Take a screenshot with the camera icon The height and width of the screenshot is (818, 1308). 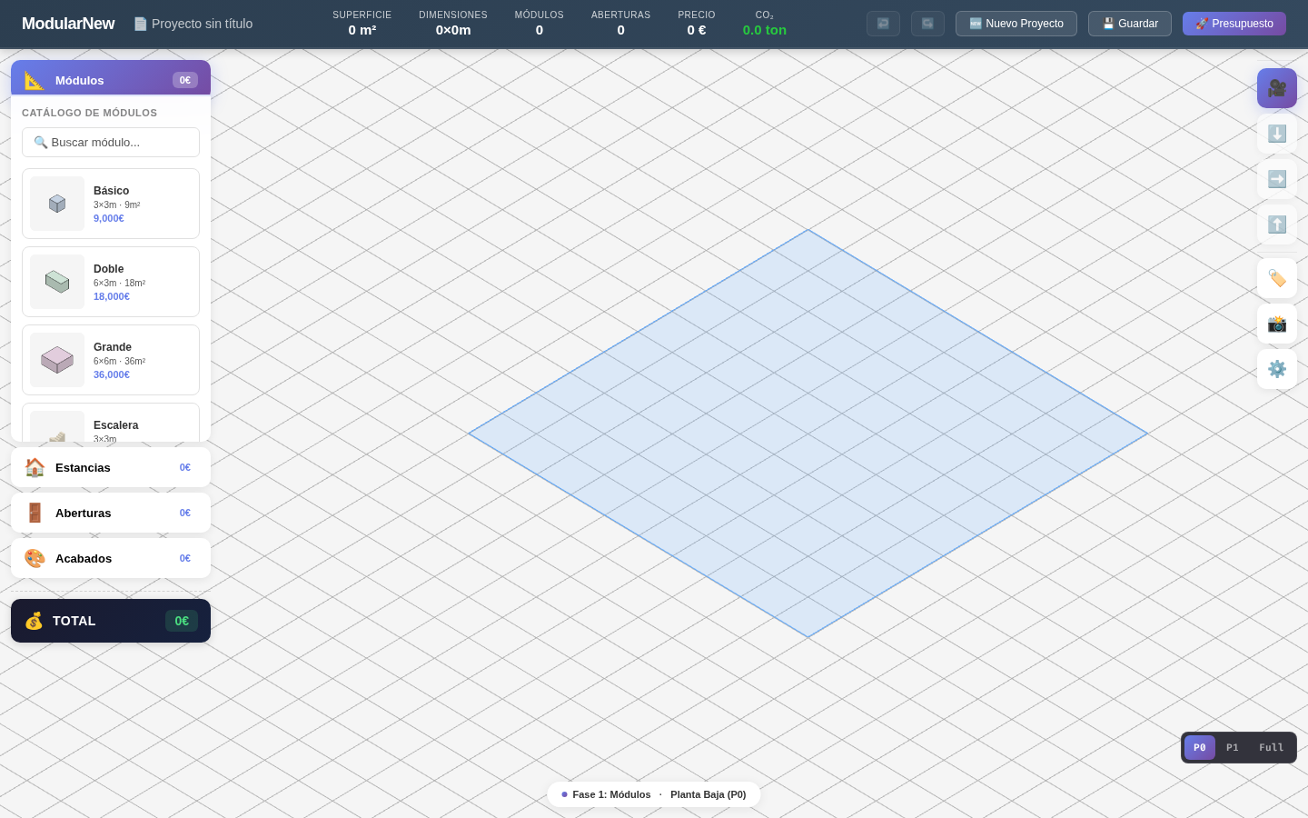click(x=1276, y=324)
